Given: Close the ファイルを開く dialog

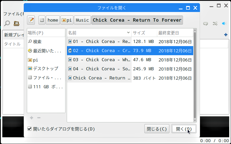Looking at the screenshot, I should (195, 8).
